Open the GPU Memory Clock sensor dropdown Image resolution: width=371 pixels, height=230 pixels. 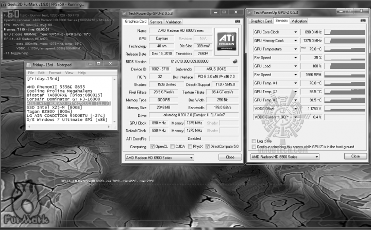(296, 41)
